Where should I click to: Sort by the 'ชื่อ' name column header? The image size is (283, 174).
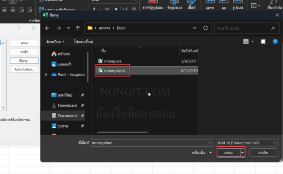pos(103,51)
